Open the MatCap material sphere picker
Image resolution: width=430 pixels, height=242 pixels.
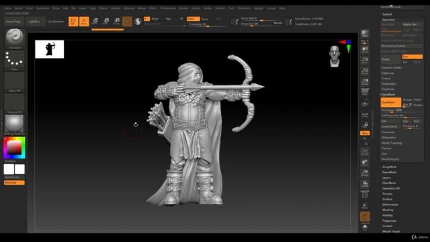[x=15, y=125]
